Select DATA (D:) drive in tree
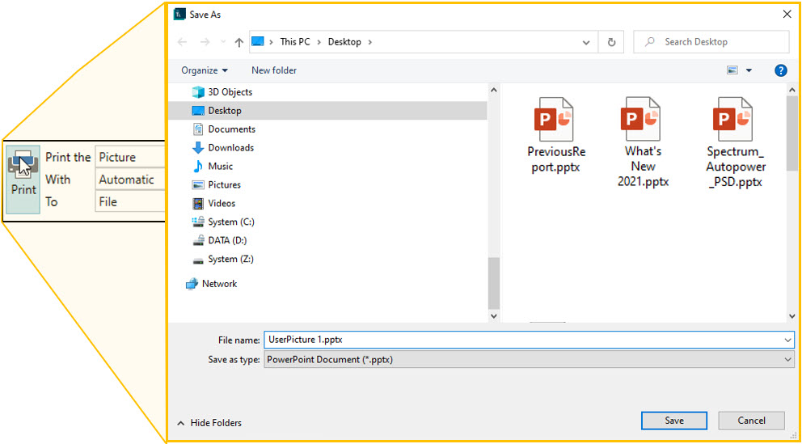The width and height of the screenshot is (802, 444). click(x=226, y=240)
